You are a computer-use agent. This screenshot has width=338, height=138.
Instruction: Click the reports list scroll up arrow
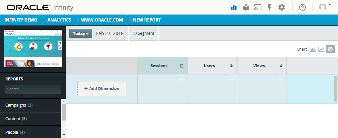[64, 102]
